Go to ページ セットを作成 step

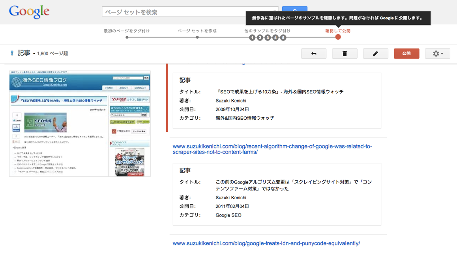point(197,31)
